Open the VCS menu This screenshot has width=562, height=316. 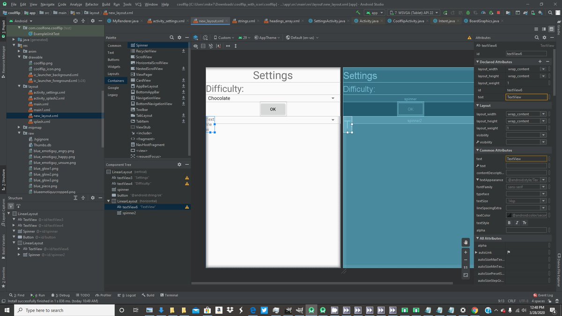[138, 4]
